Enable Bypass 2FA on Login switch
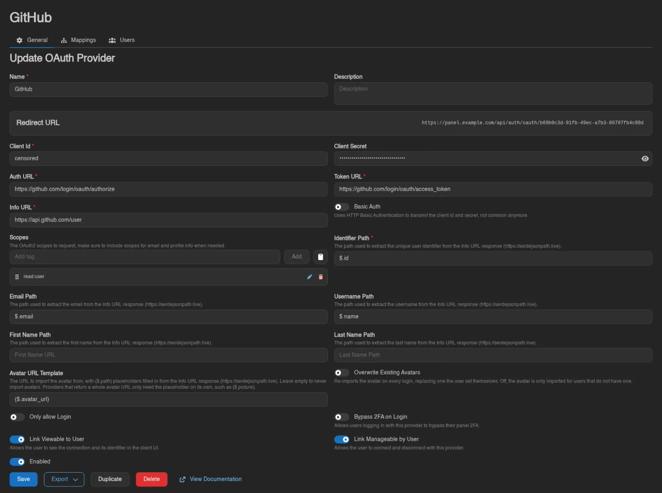This screenshot has height=493, width=662. [341, 417]
